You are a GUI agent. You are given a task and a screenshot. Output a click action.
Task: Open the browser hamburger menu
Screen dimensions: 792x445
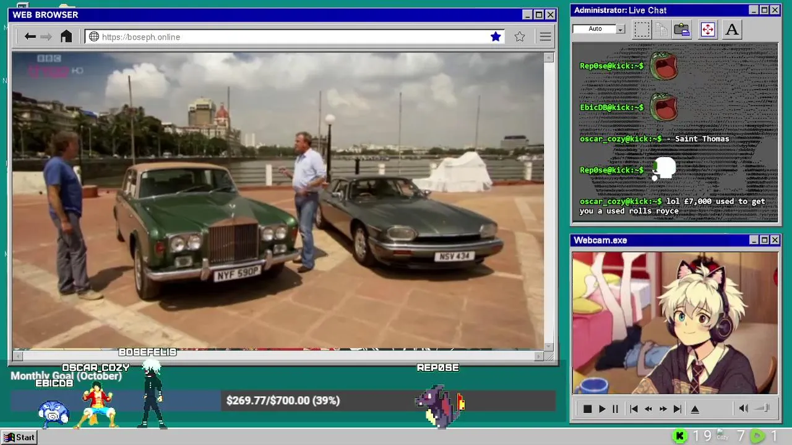[545, 36]
